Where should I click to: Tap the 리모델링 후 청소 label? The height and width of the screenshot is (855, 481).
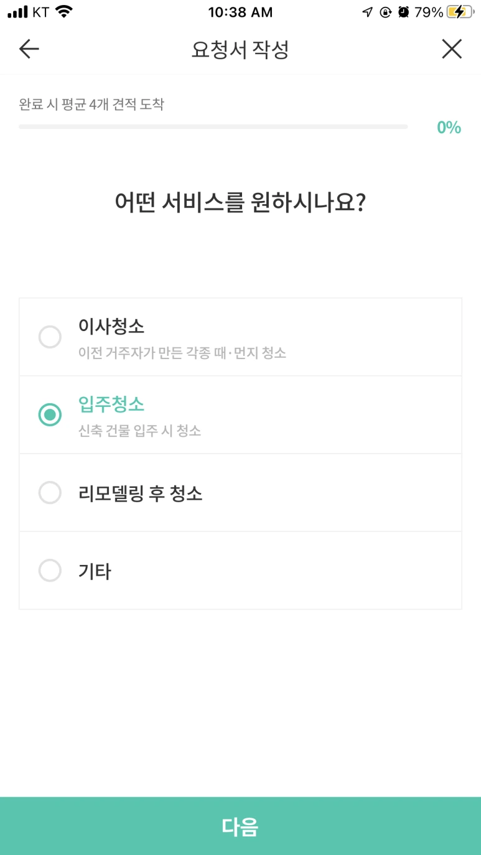pyautogui.click(x=140, y=493)
